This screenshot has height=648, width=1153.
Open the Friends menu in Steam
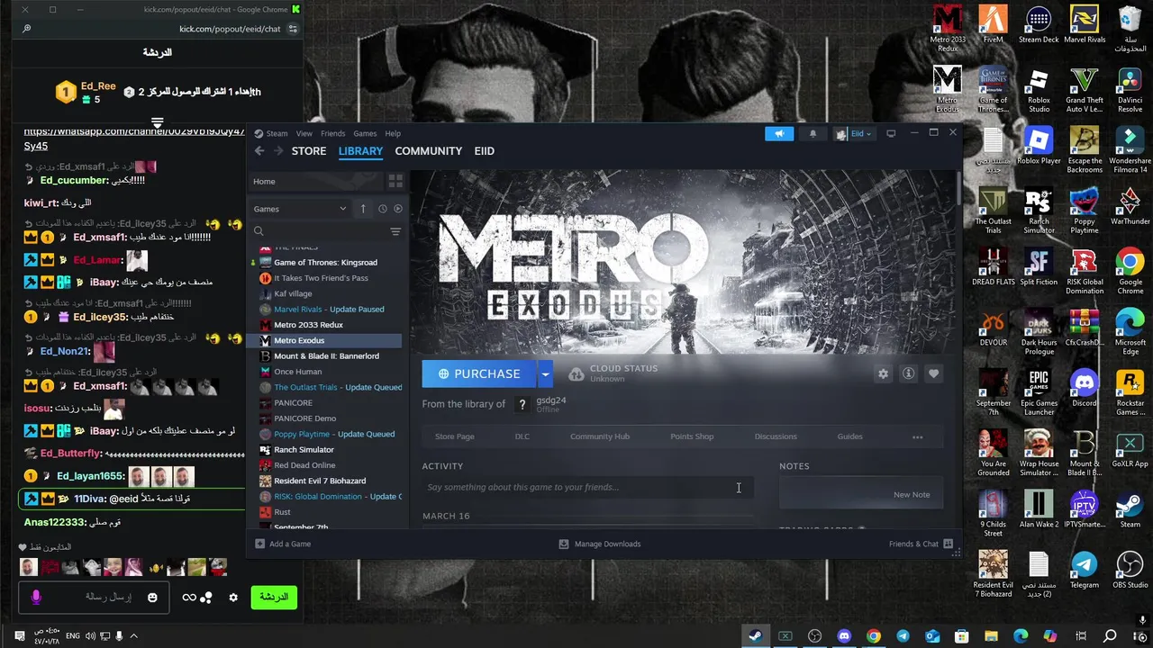pyautogui.click(x=332, y=133)
